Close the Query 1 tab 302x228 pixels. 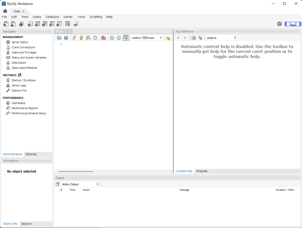[x=70, y=31]
